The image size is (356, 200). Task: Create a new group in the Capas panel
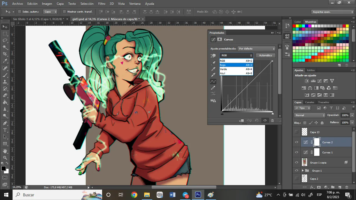point(333,187)
